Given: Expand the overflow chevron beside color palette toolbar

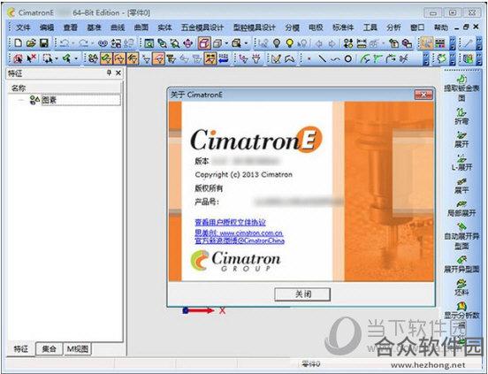Looking at the screenshot, I should [453, 43].
